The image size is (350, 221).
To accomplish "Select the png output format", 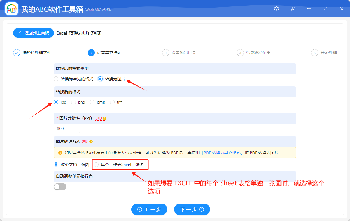I will coord(74,102).
